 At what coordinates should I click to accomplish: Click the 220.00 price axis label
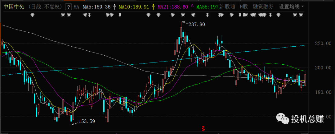click(x=321, y=44)
